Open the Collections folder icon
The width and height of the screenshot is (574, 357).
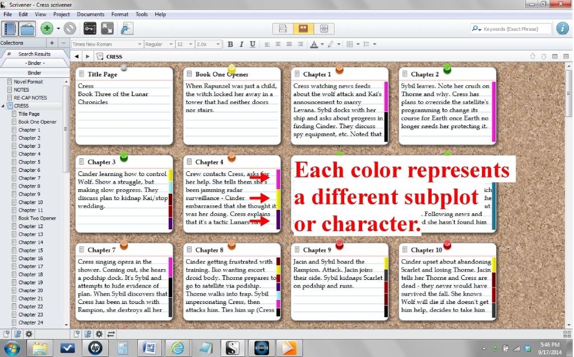coord(27,29)
